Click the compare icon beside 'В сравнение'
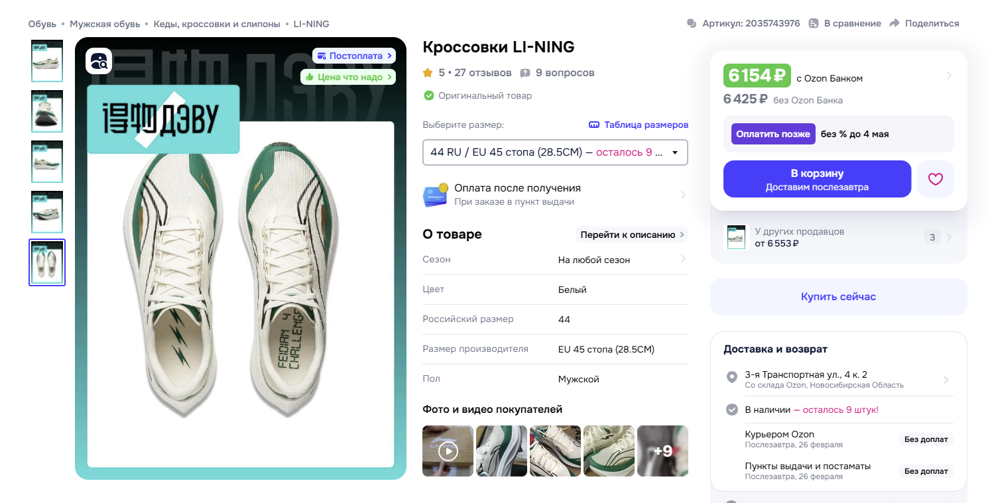 (814, 23)
